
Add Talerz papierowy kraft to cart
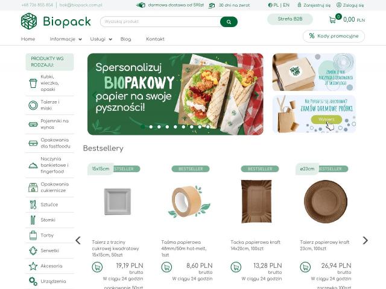(305, 267)
